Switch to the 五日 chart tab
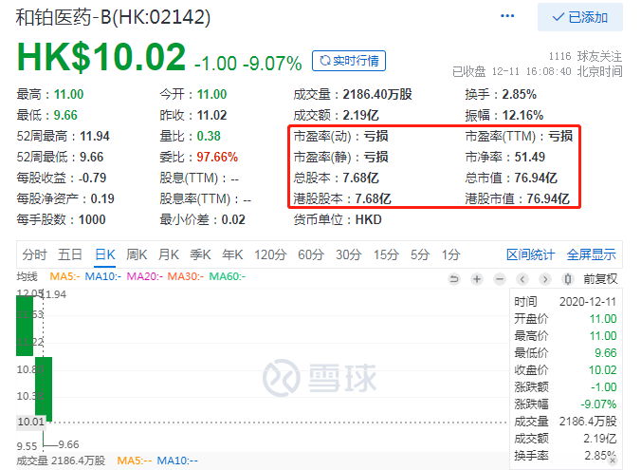The height and width of the screenshot is (470, 641). pos(70,254)
